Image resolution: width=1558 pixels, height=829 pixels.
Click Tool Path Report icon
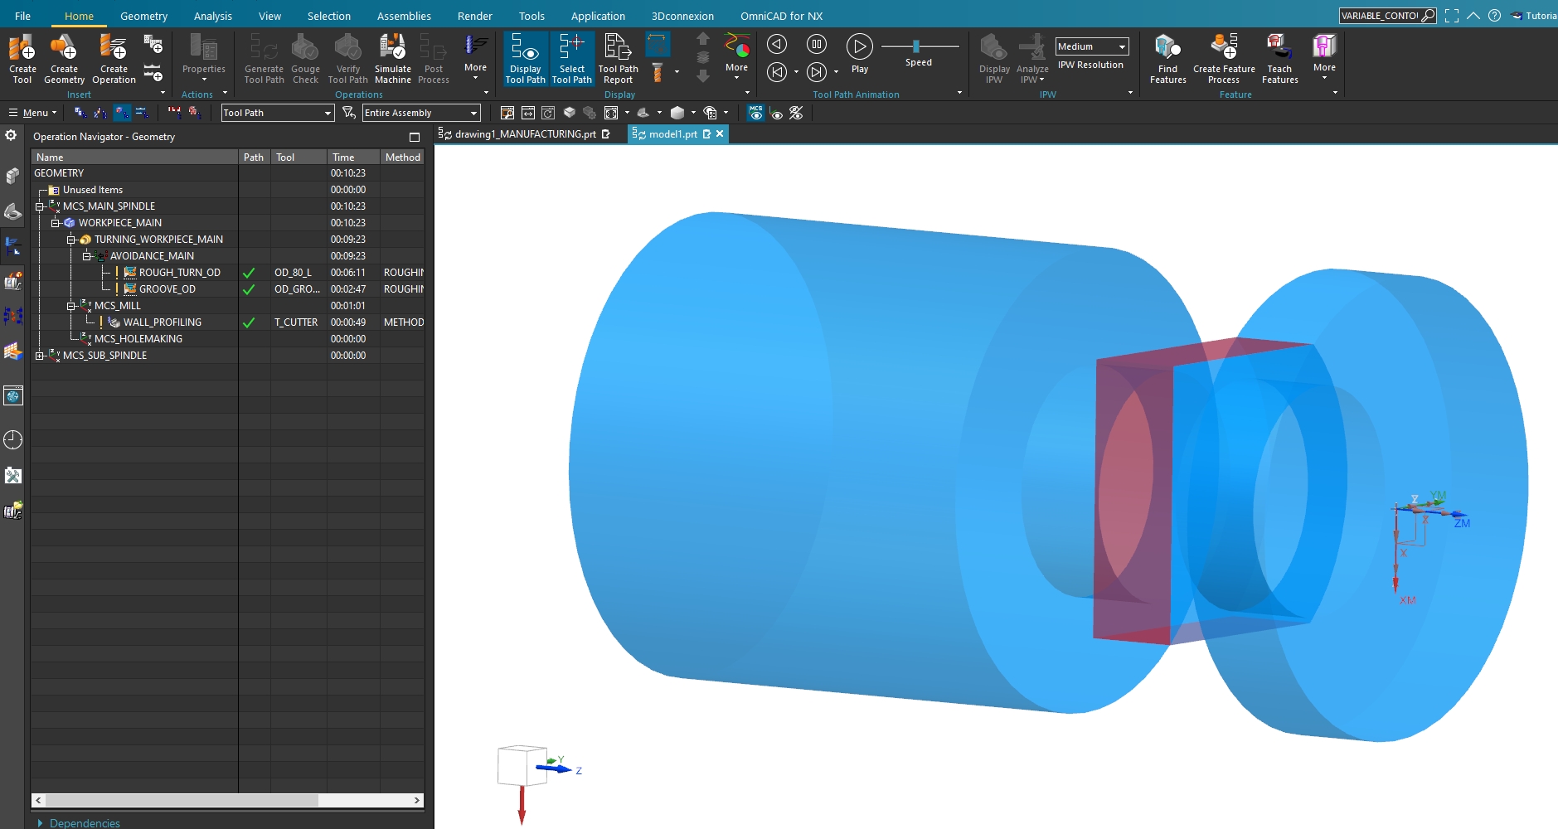pos(618,58)
